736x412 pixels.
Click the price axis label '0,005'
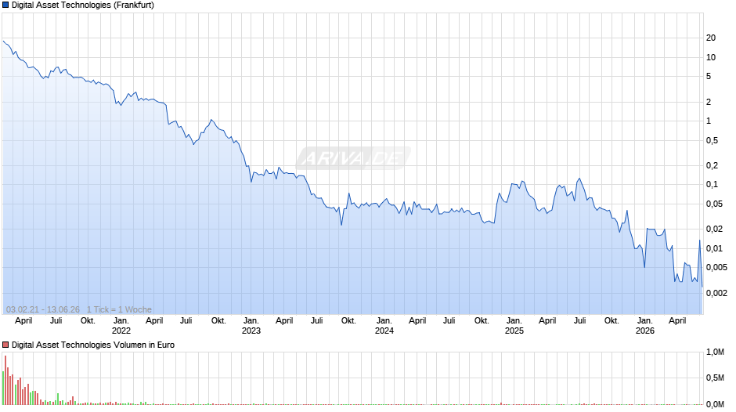(716, 267)
